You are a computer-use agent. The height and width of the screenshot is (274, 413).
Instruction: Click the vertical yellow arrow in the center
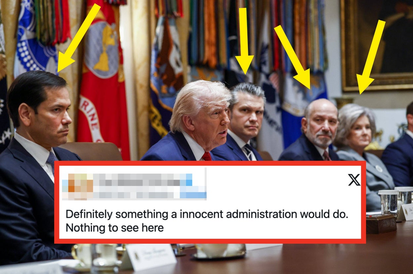point(244,41)
